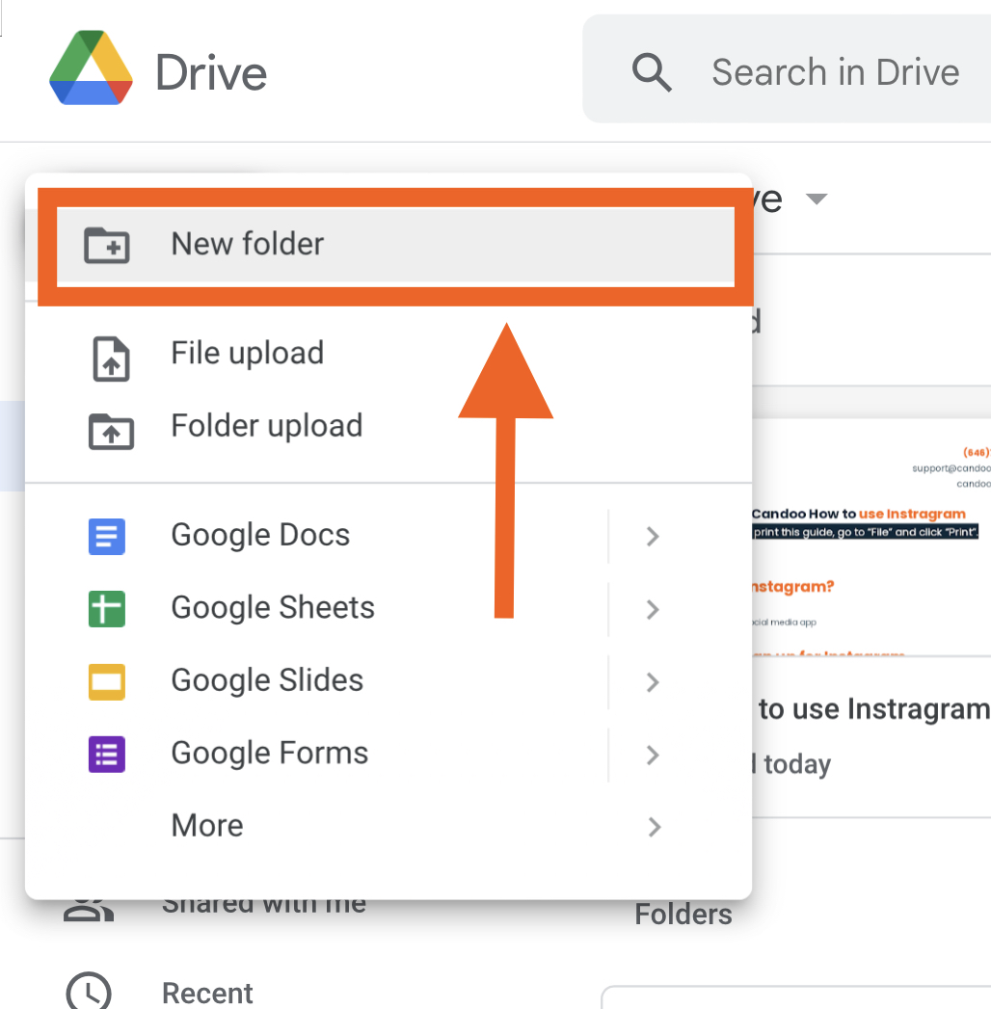Click the blue Google Docs icon

(107, 536)
